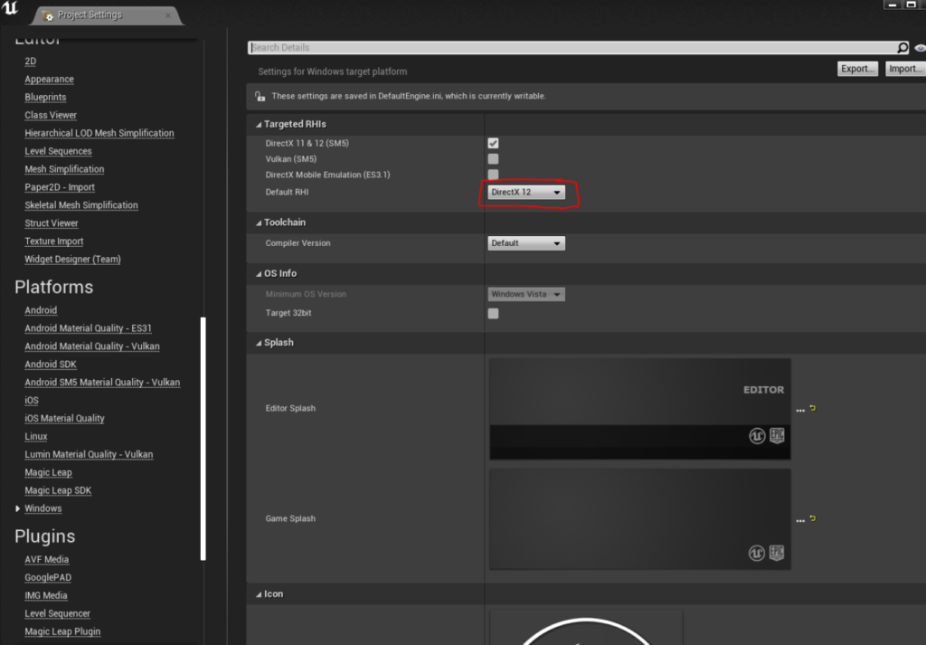The image size is (926, 645).
Task: Open Android Material Quality - Vulkan
Action: (92, 346)
